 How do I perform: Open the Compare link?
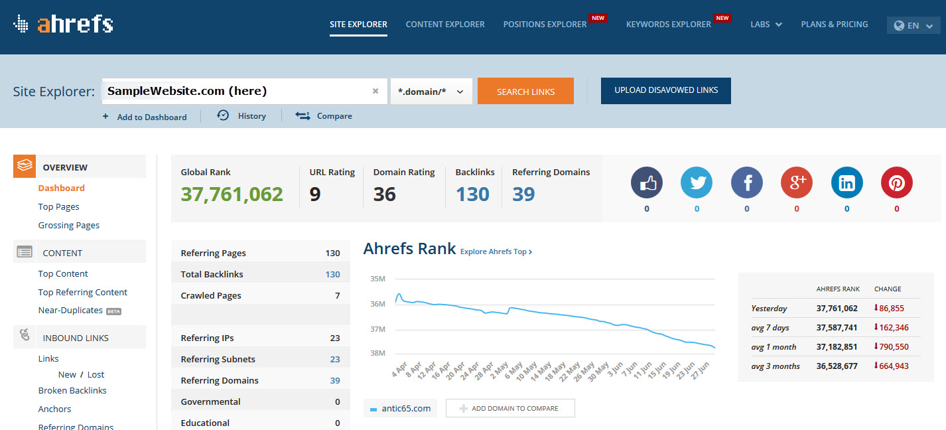[x=334, y=116]
